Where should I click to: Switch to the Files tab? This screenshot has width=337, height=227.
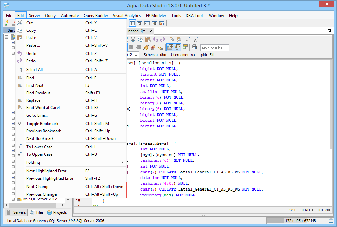point(37,212)
